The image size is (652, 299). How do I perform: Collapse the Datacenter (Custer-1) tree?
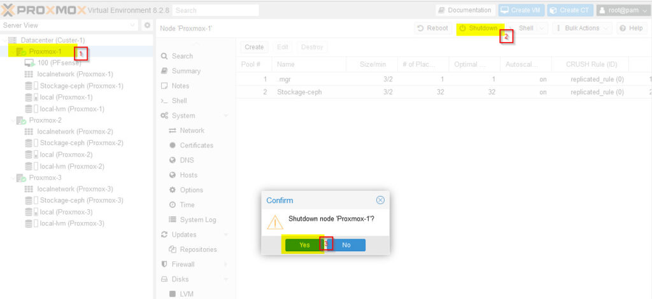tap(4, 40)
